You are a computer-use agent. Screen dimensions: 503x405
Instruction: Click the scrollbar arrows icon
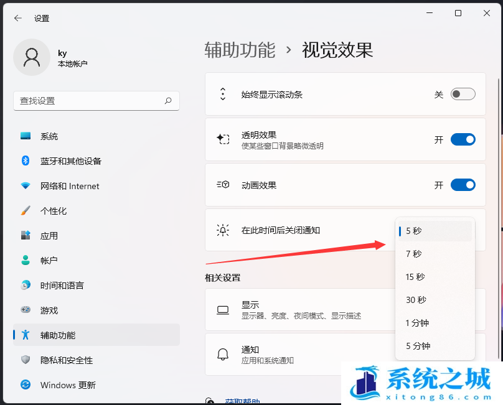point(223,95)
